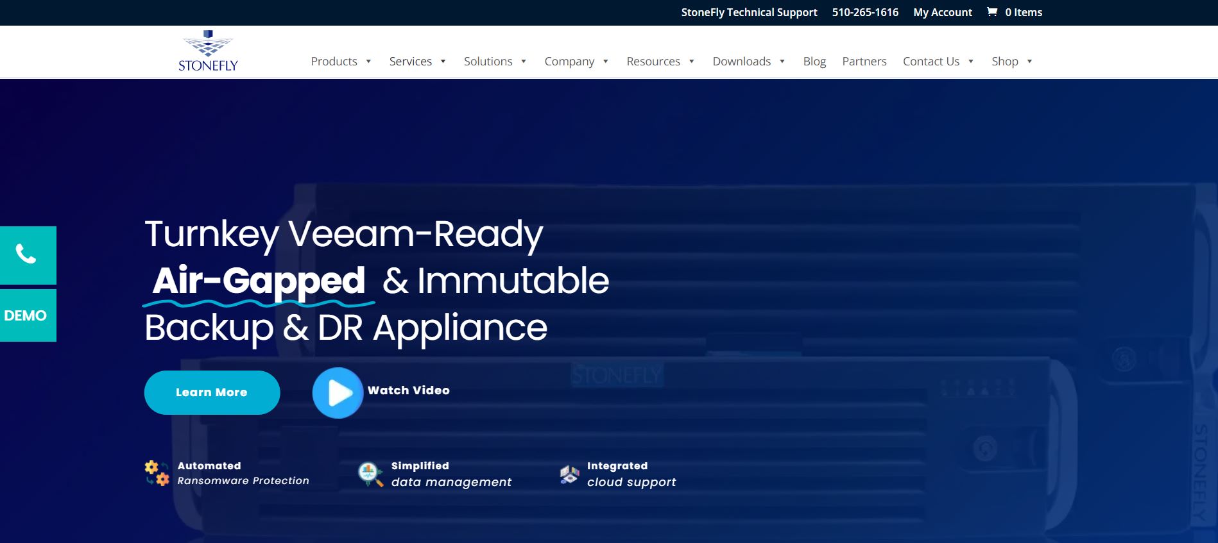Expand the Downloads dropdown arrow

click(x=782, y=62)
